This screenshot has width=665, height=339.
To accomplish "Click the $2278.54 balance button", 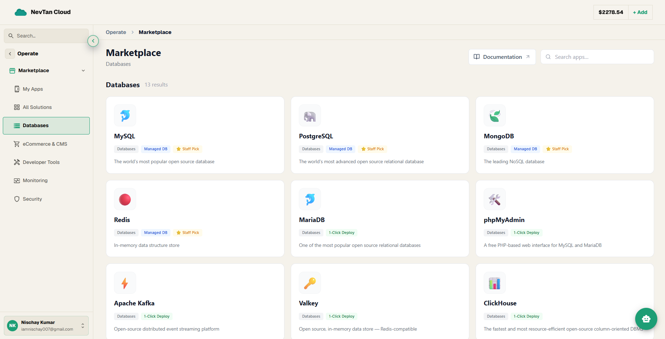I will 611,12.
